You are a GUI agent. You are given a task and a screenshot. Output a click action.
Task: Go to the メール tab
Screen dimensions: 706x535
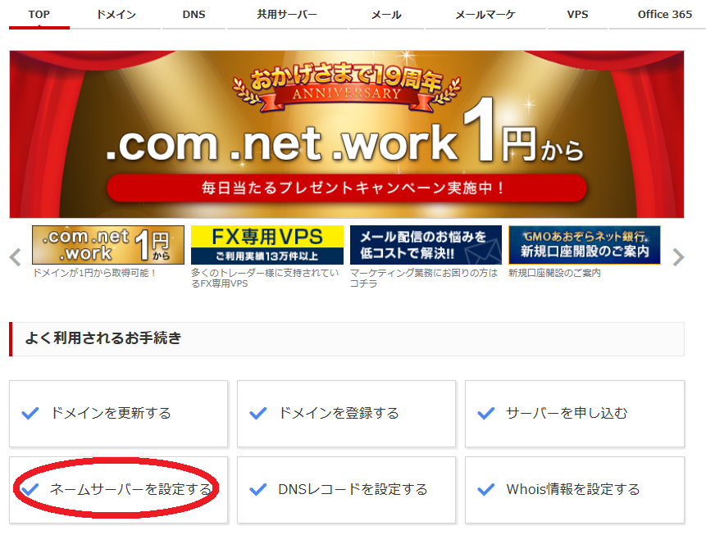coord(386,15)
